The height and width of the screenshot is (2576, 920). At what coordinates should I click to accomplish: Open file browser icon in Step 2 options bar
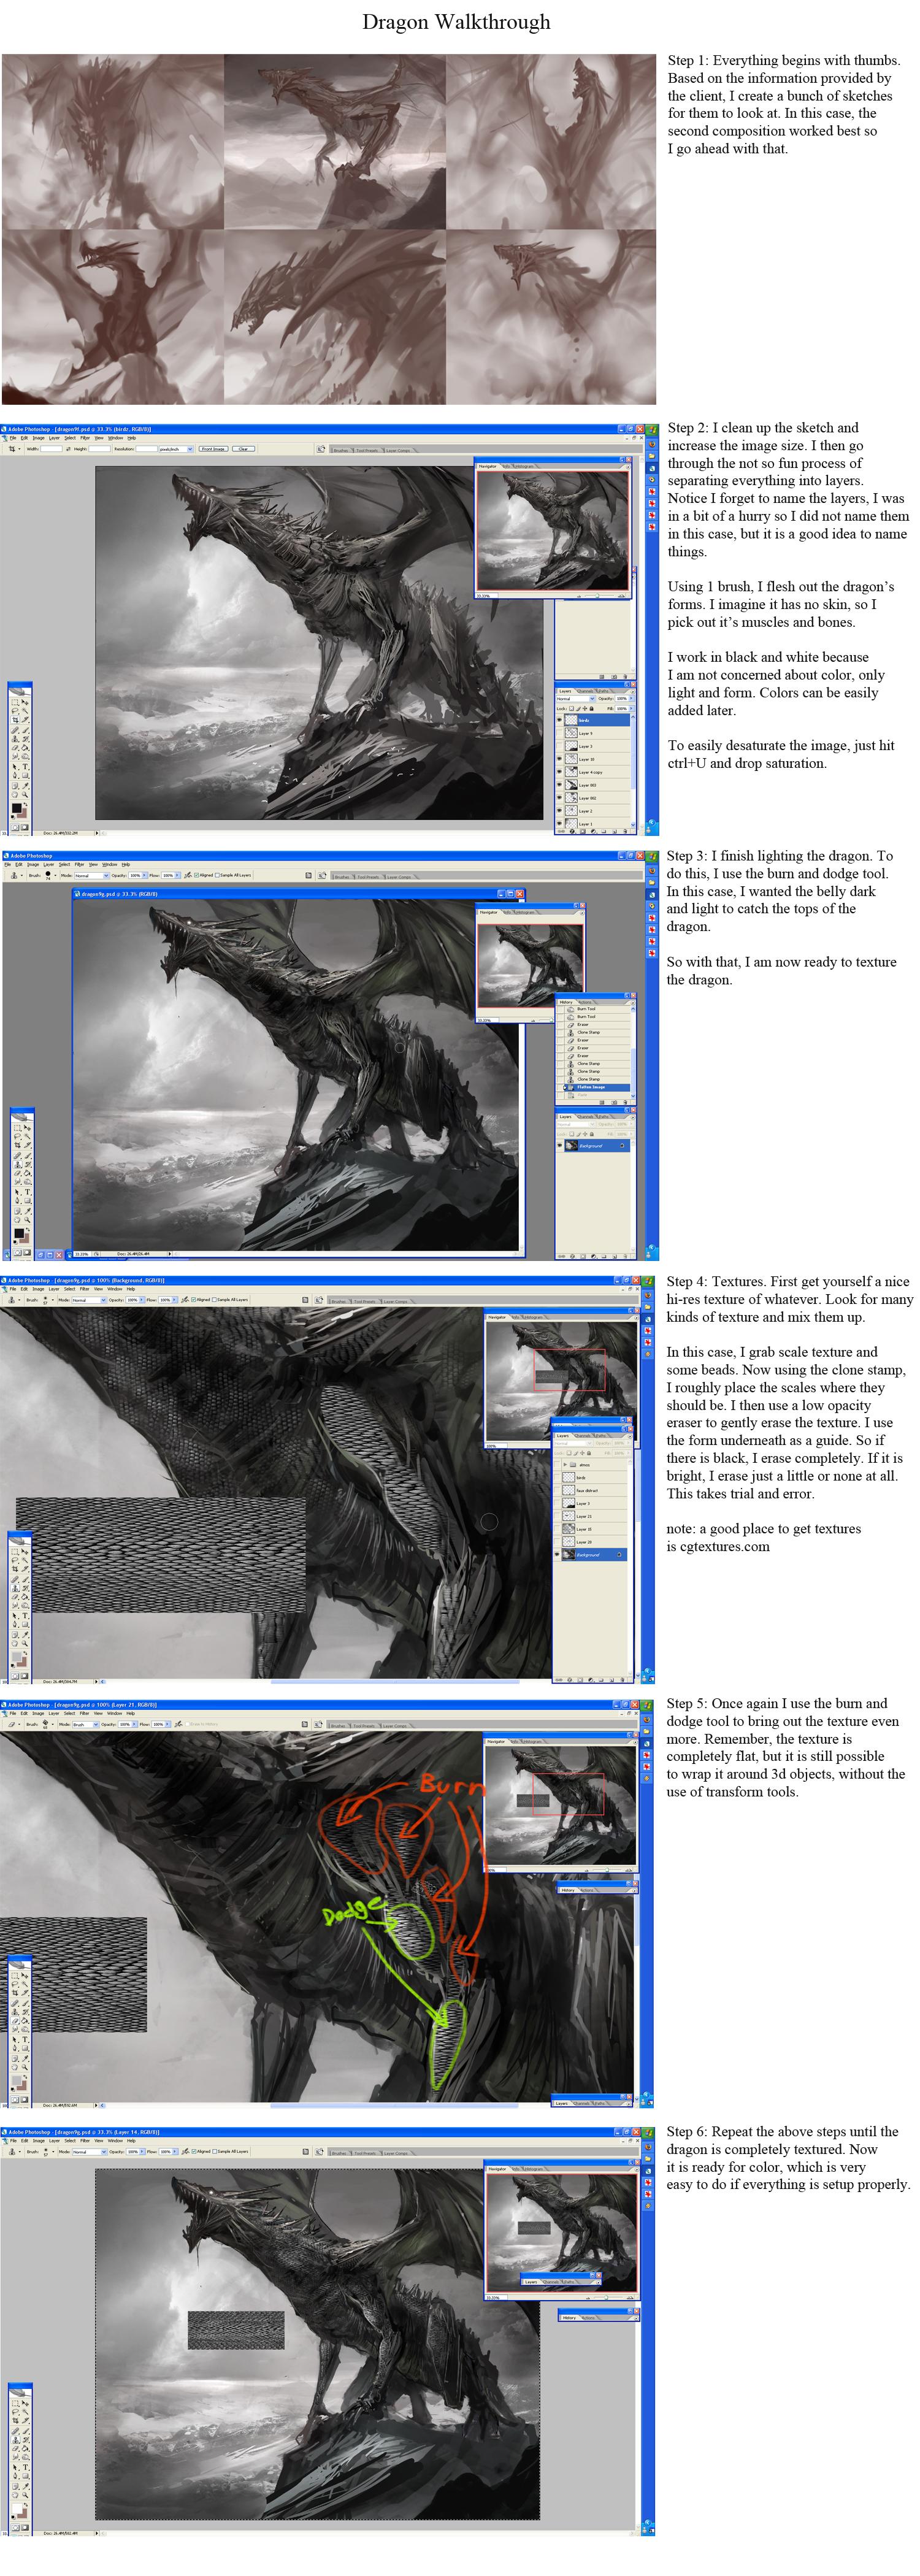pos(321,449)
